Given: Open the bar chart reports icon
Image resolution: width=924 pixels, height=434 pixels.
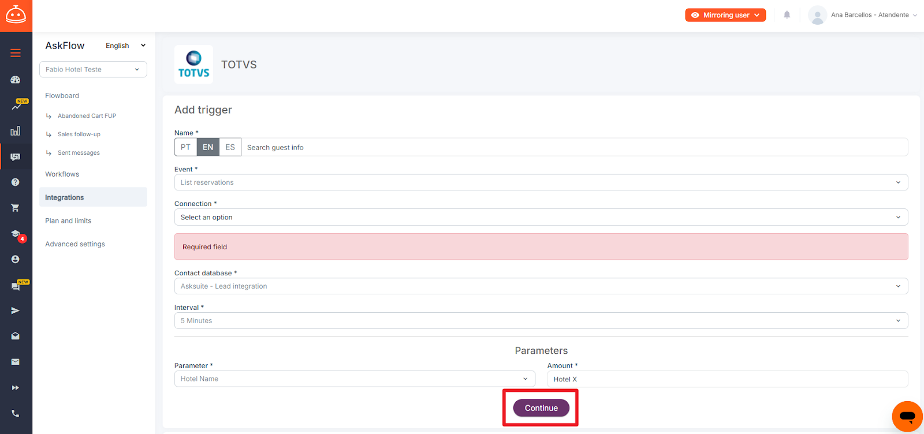Looking at the screenshot, I should click(x=16, y=131).
